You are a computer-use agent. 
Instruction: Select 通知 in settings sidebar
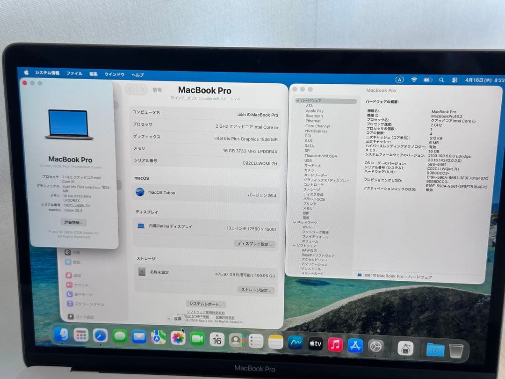coord(74,275)
